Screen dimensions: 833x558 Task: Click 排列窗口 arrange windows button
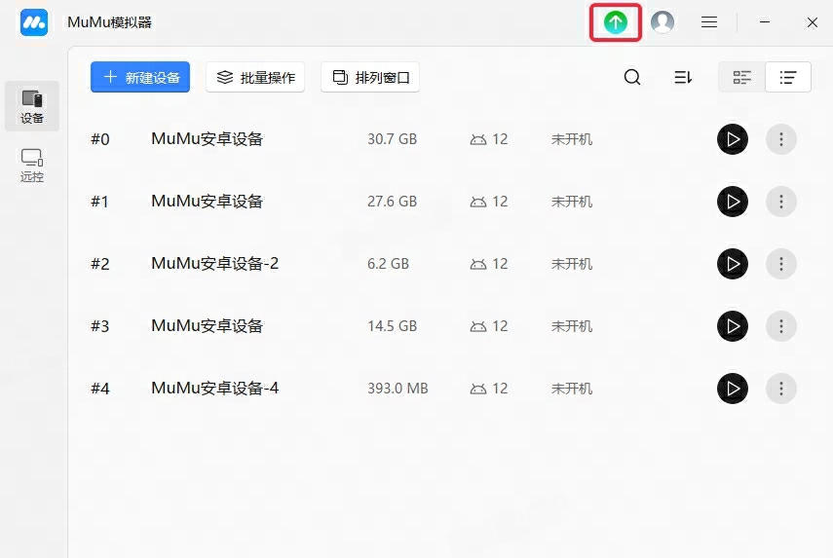click(x=370, y=78)
